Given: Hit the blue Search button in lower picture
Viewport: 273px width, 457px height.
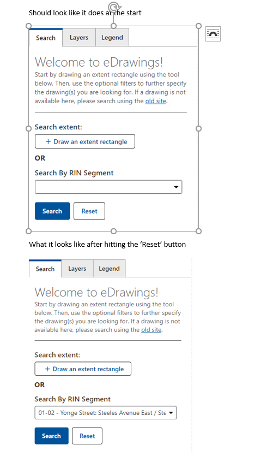Looking at the screenshot, I should pos(51,436).
